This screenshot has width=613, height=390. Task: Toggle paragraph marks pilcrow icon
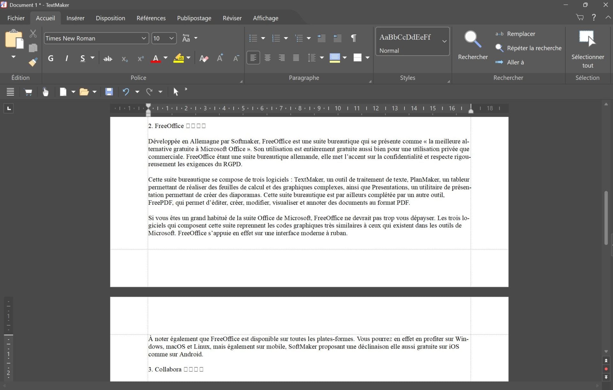tap(354, 38)
